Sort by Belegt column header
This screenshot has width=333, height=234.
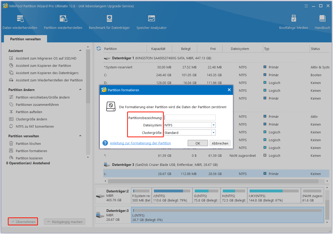pyautogui.click(x=186, y=49)
